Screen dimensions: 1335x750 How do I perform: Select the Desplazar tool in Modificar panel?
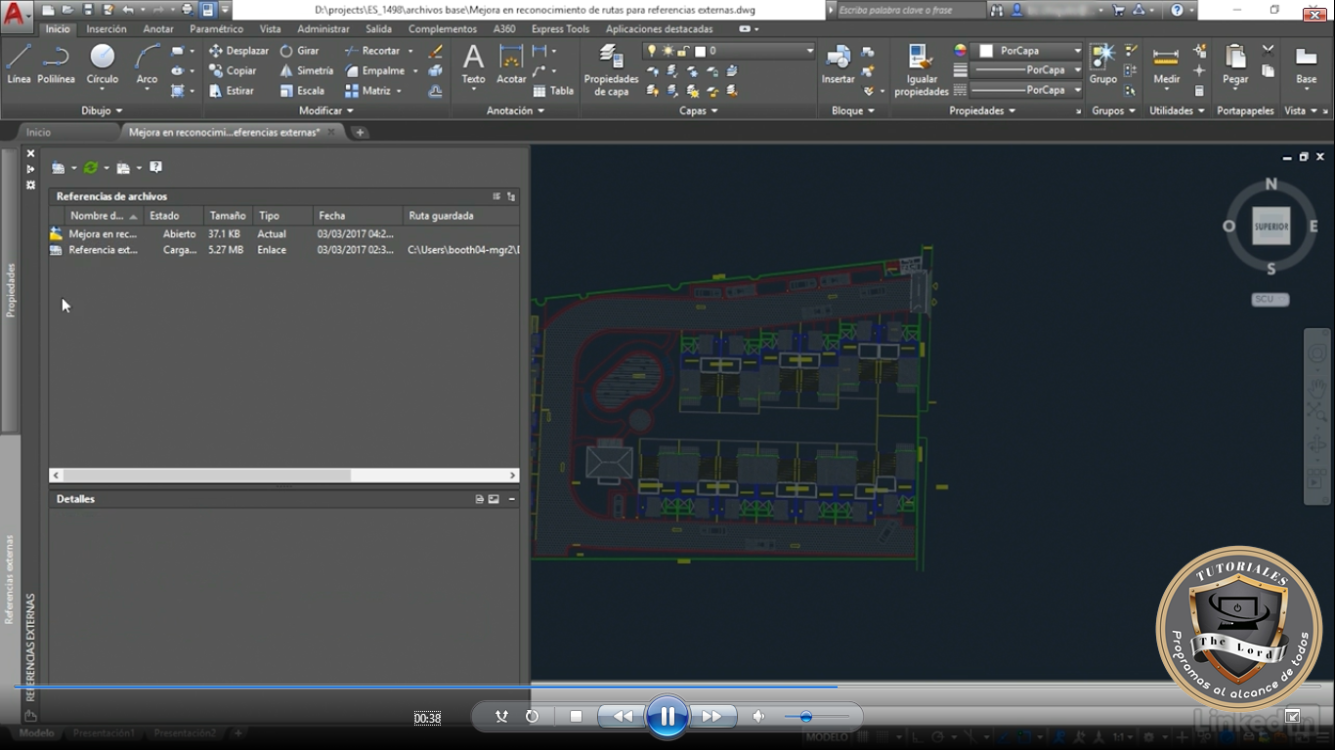pyautogui.click(x=237, y=50)
